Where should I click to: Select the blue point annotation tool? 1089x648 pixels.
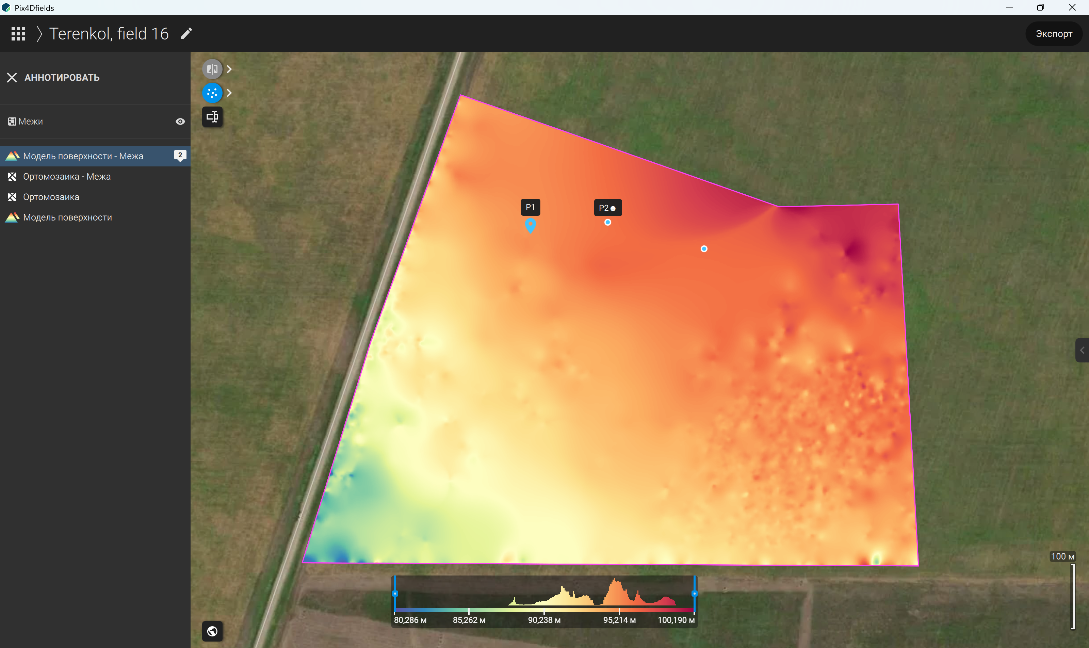coord(212,93)
